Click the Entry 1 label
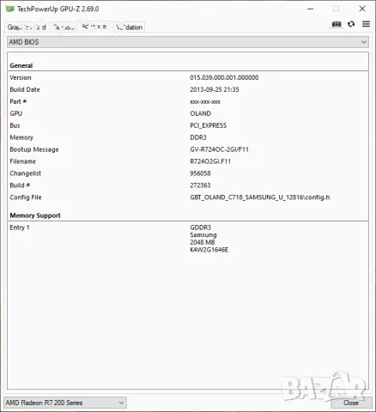 coord(20,227)
